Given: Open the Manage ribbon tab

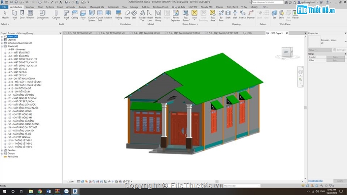Looking at the screenshot, I should click(x=134, y=7).
